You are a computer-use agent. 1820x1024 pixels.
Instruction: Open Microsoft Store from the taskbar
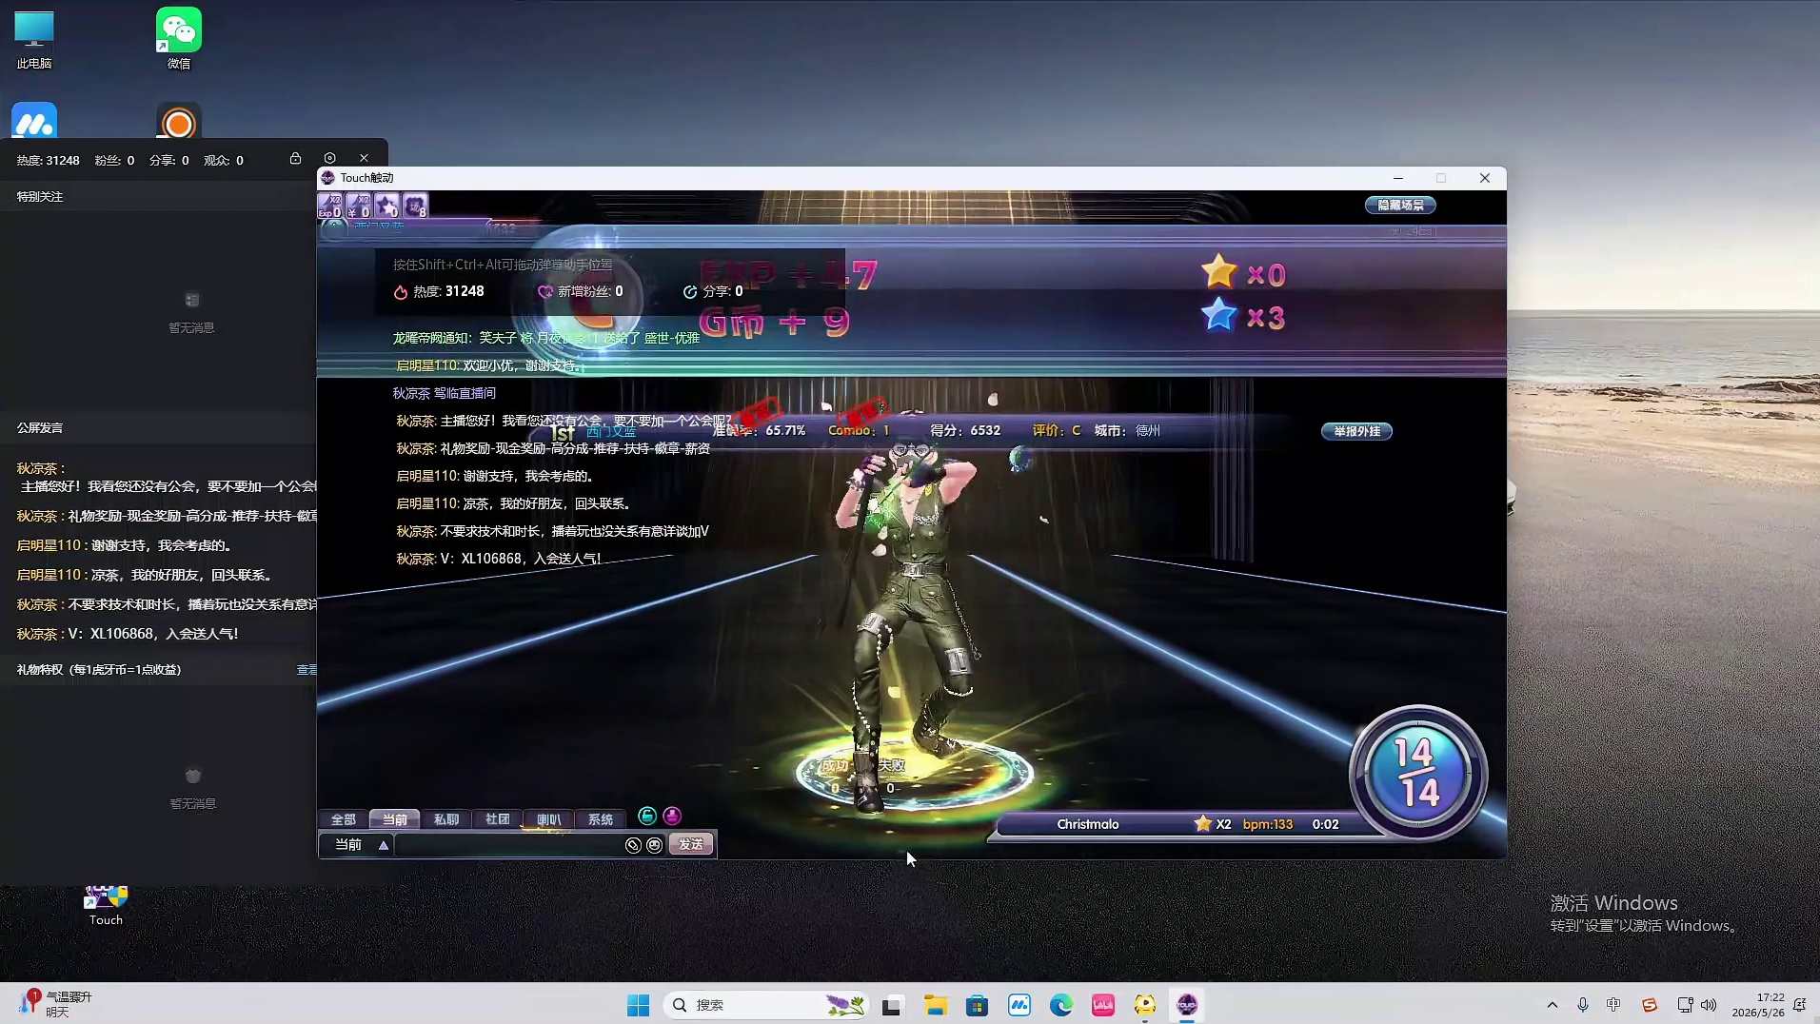[x=978, y=1005]
